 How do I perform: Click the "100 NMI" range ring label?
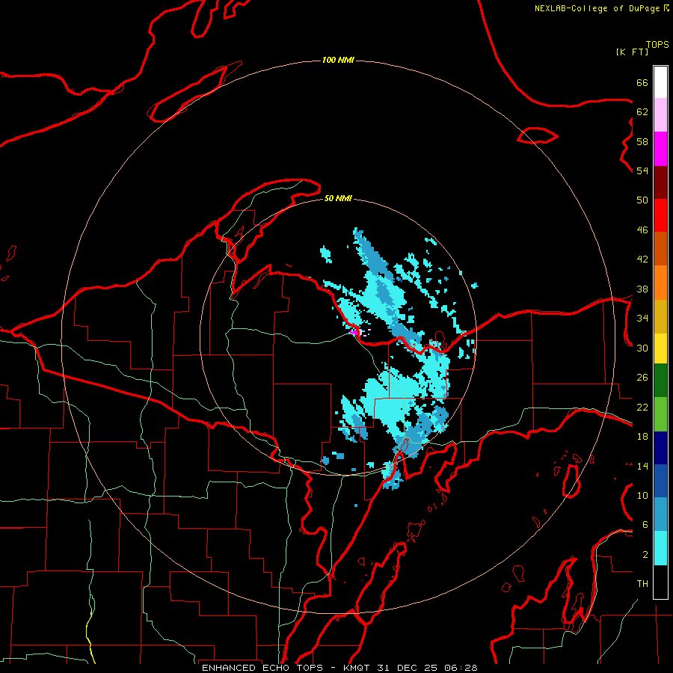338,60
